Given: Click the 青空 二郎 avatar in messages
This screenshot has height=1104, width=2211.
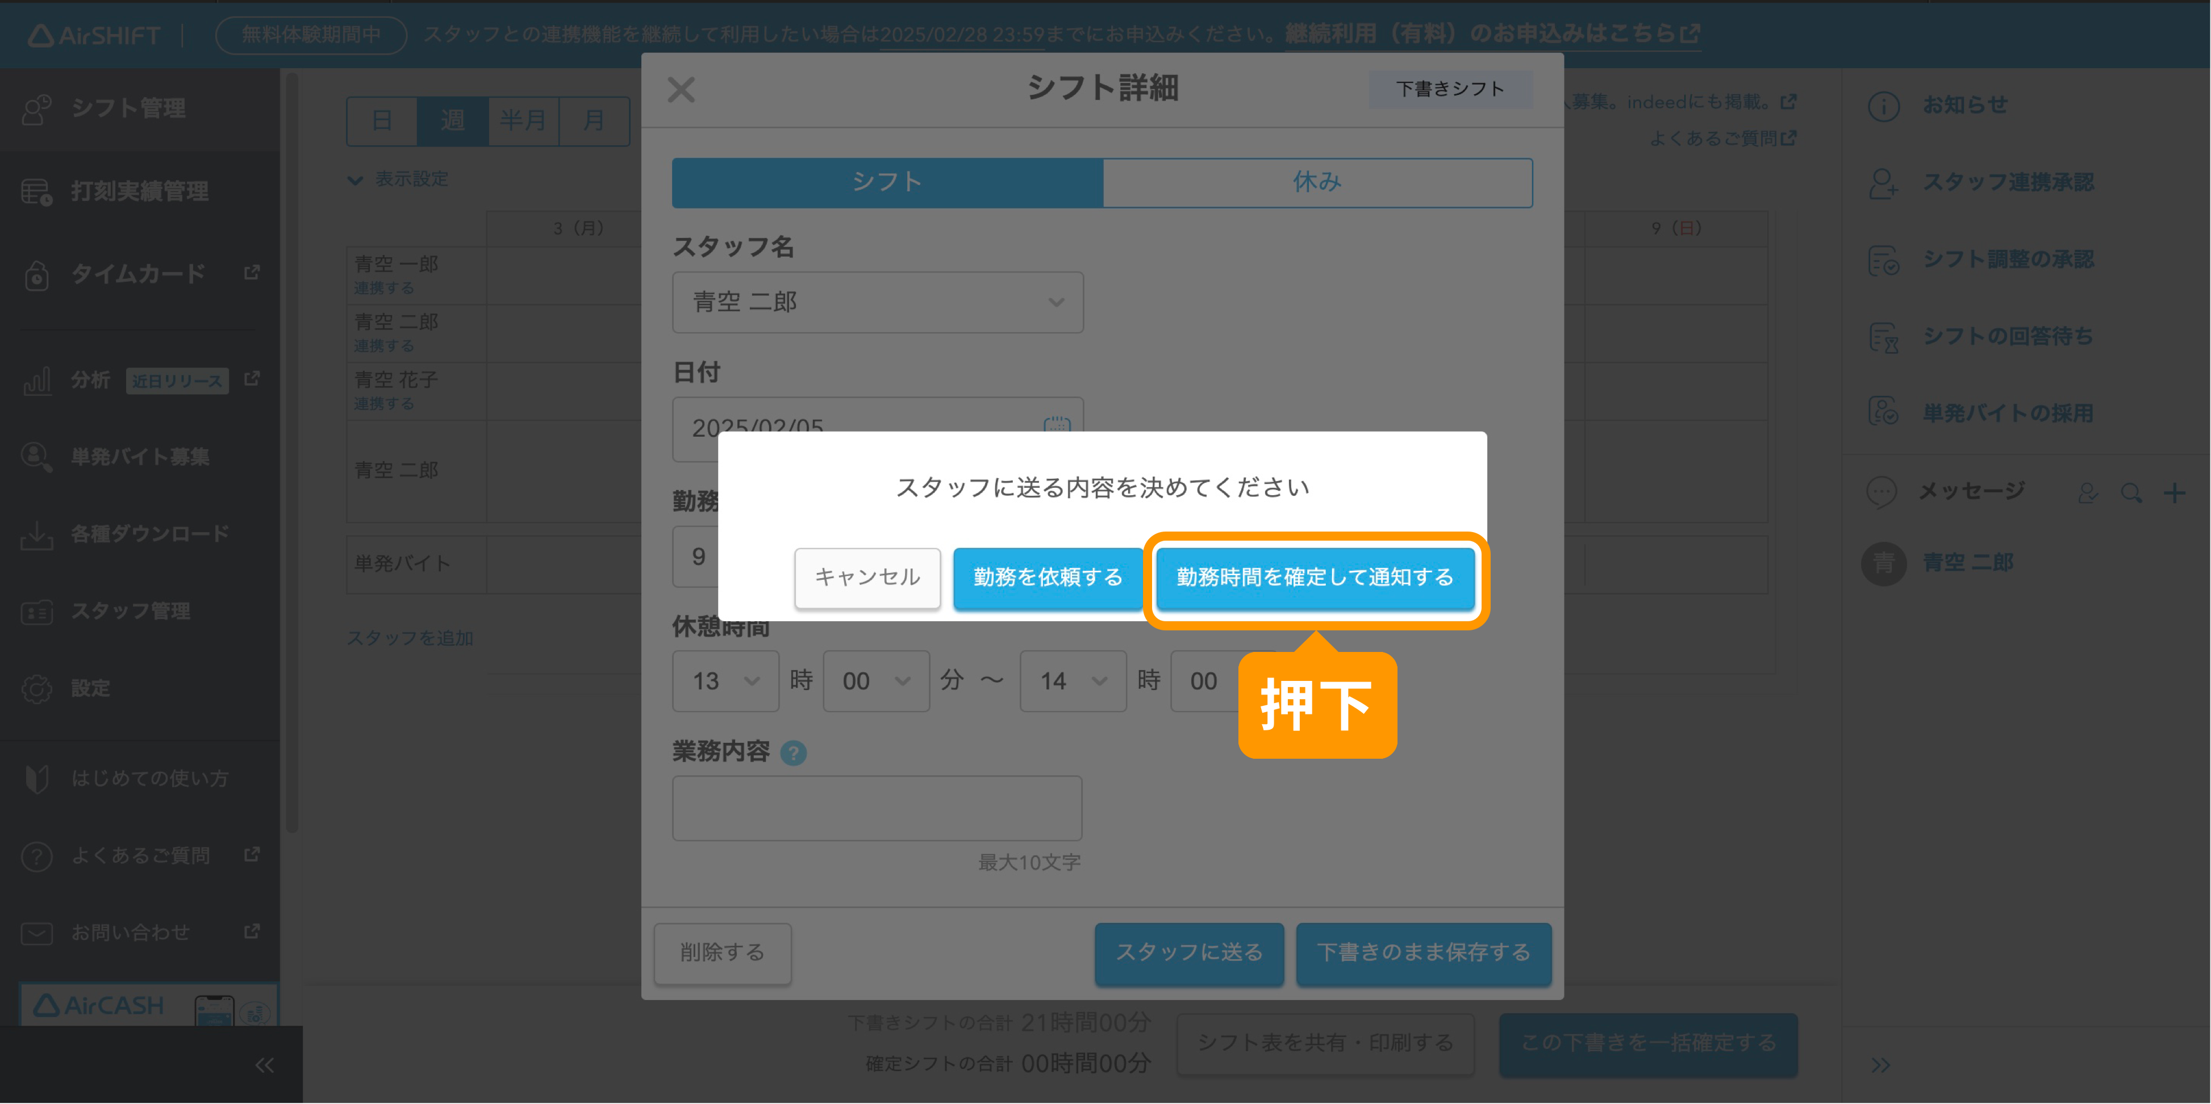Looking at the screenshot, I should point(1883,563).
